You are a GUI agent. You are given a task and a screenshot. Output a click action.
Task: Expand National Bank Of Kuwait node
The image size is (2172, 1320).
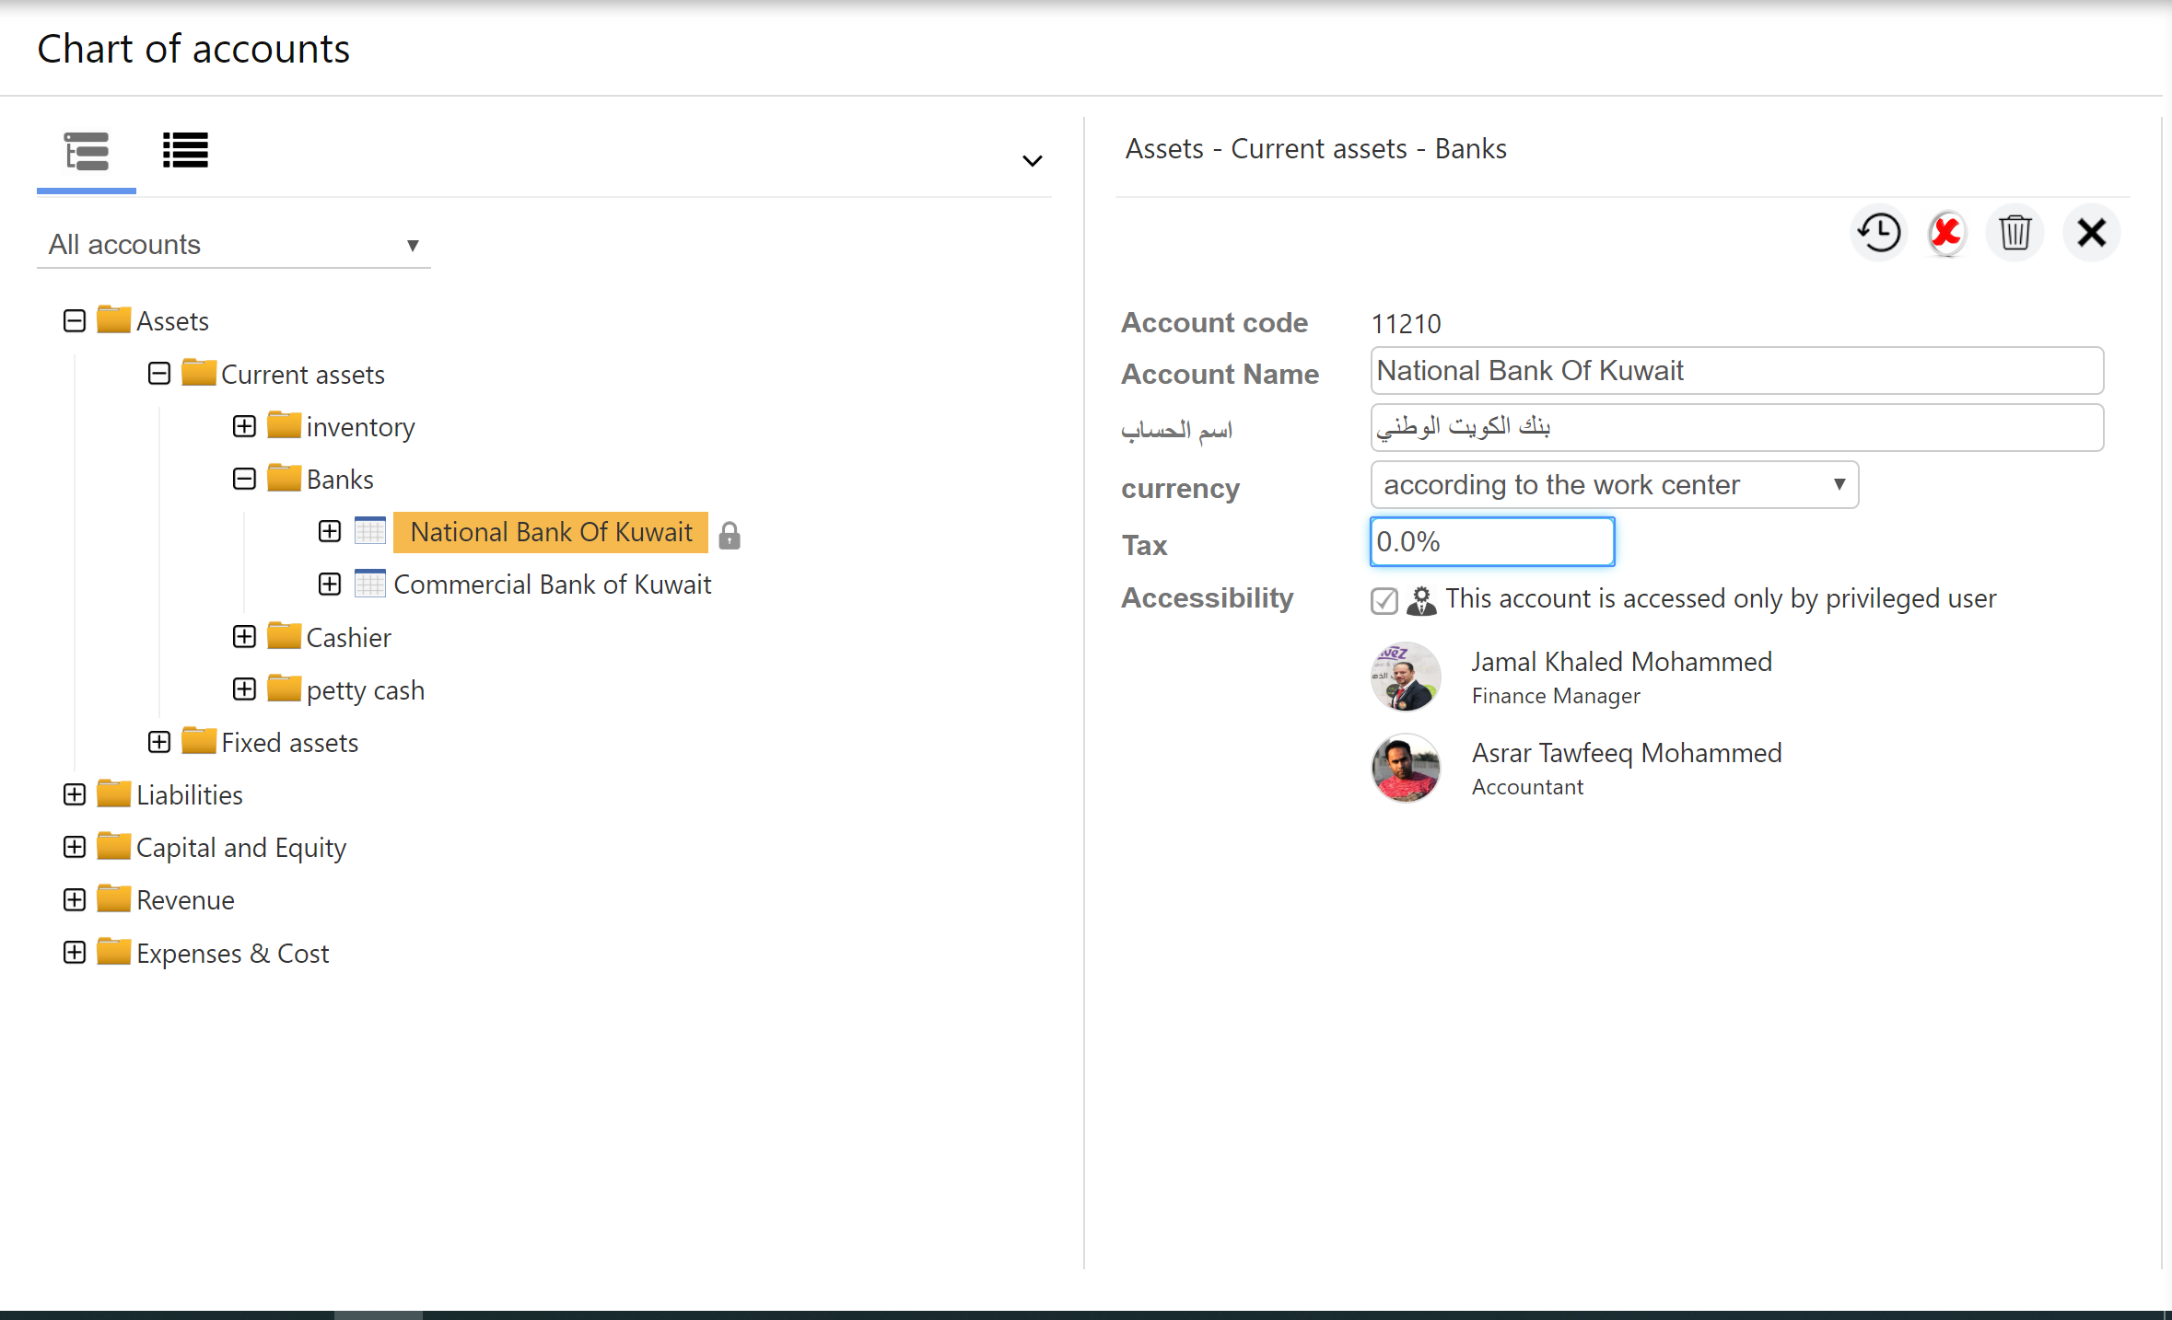click(x=330, y=531)
